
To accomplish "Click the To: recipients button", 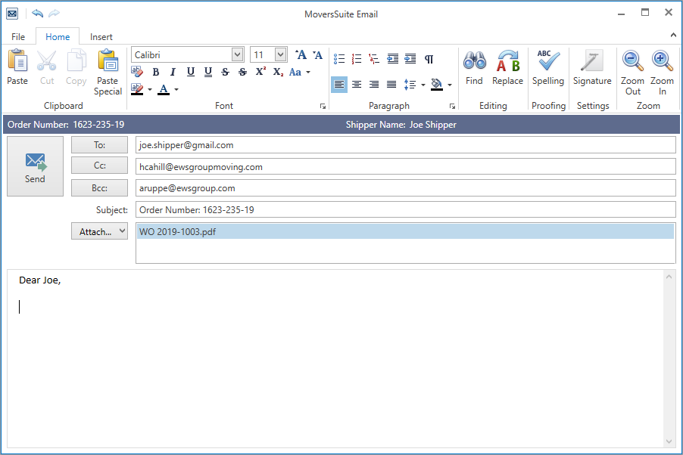I will pos(99,145).
